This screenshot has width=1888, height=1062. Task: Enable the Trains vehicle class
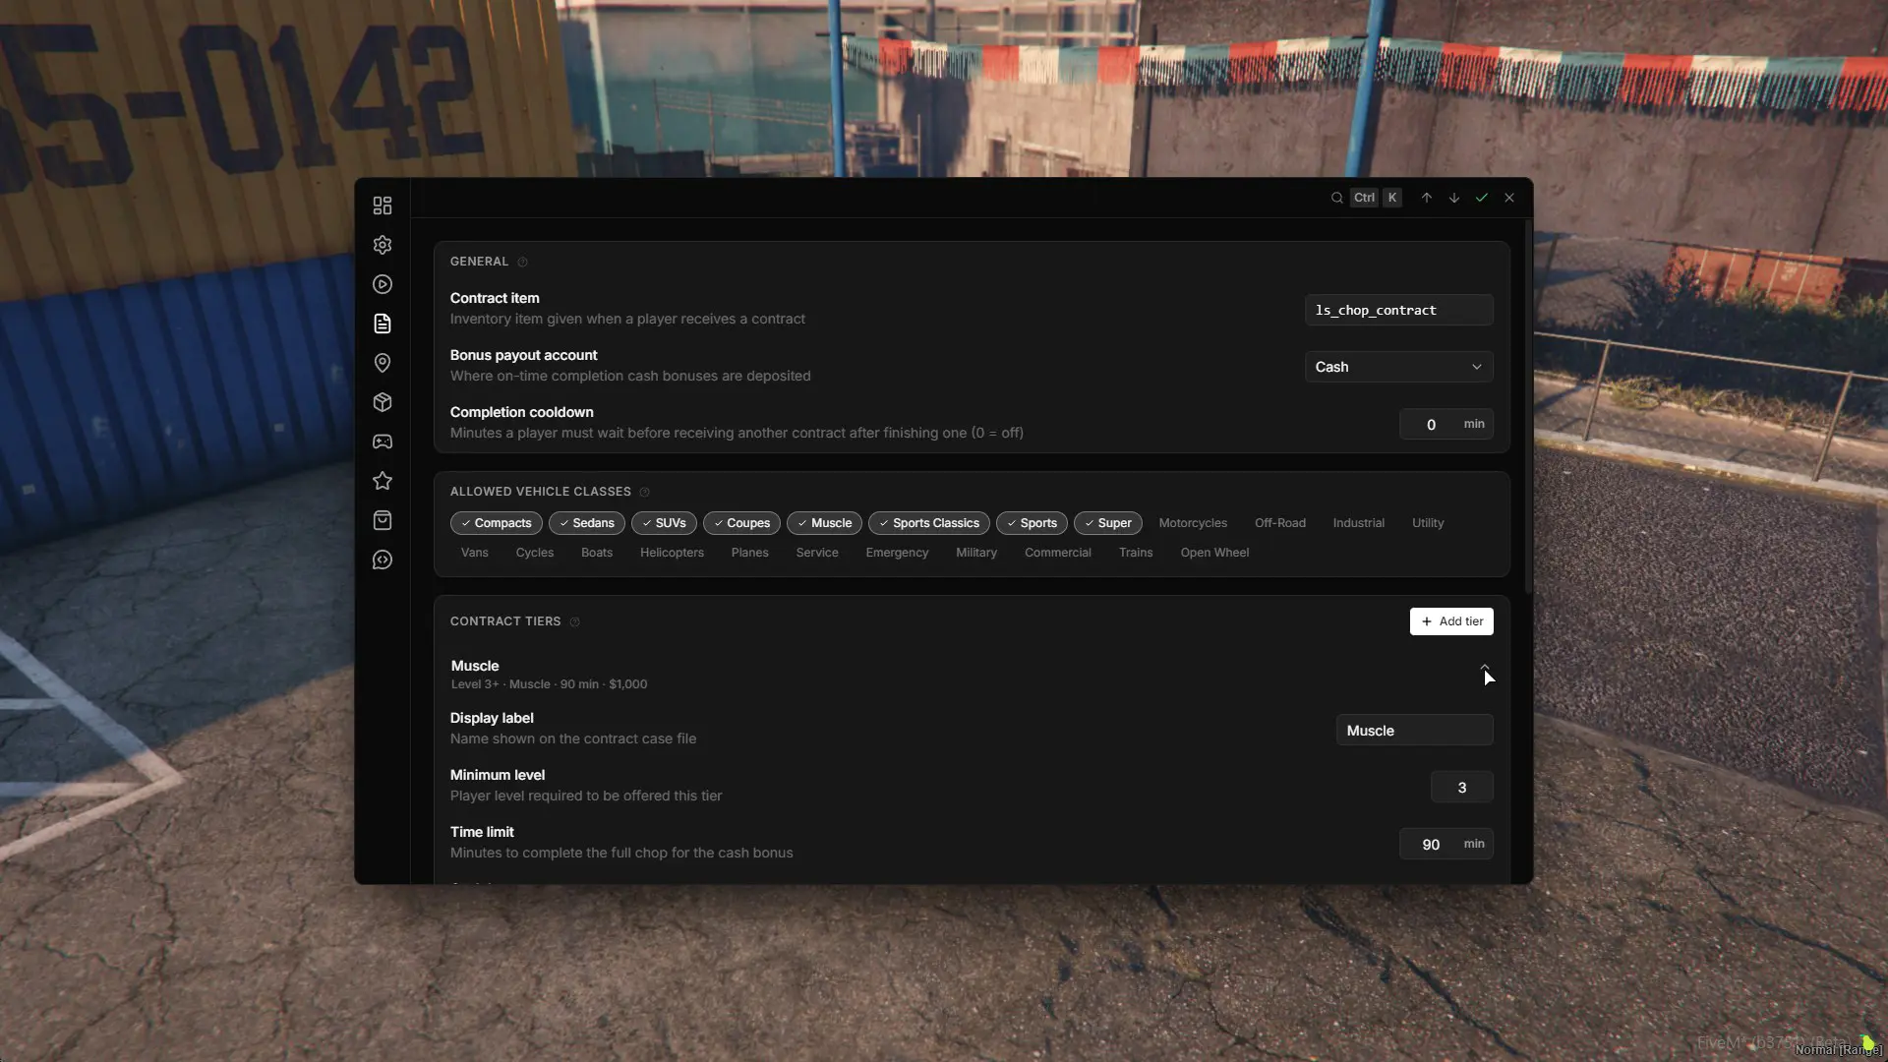pos(1136,553)
